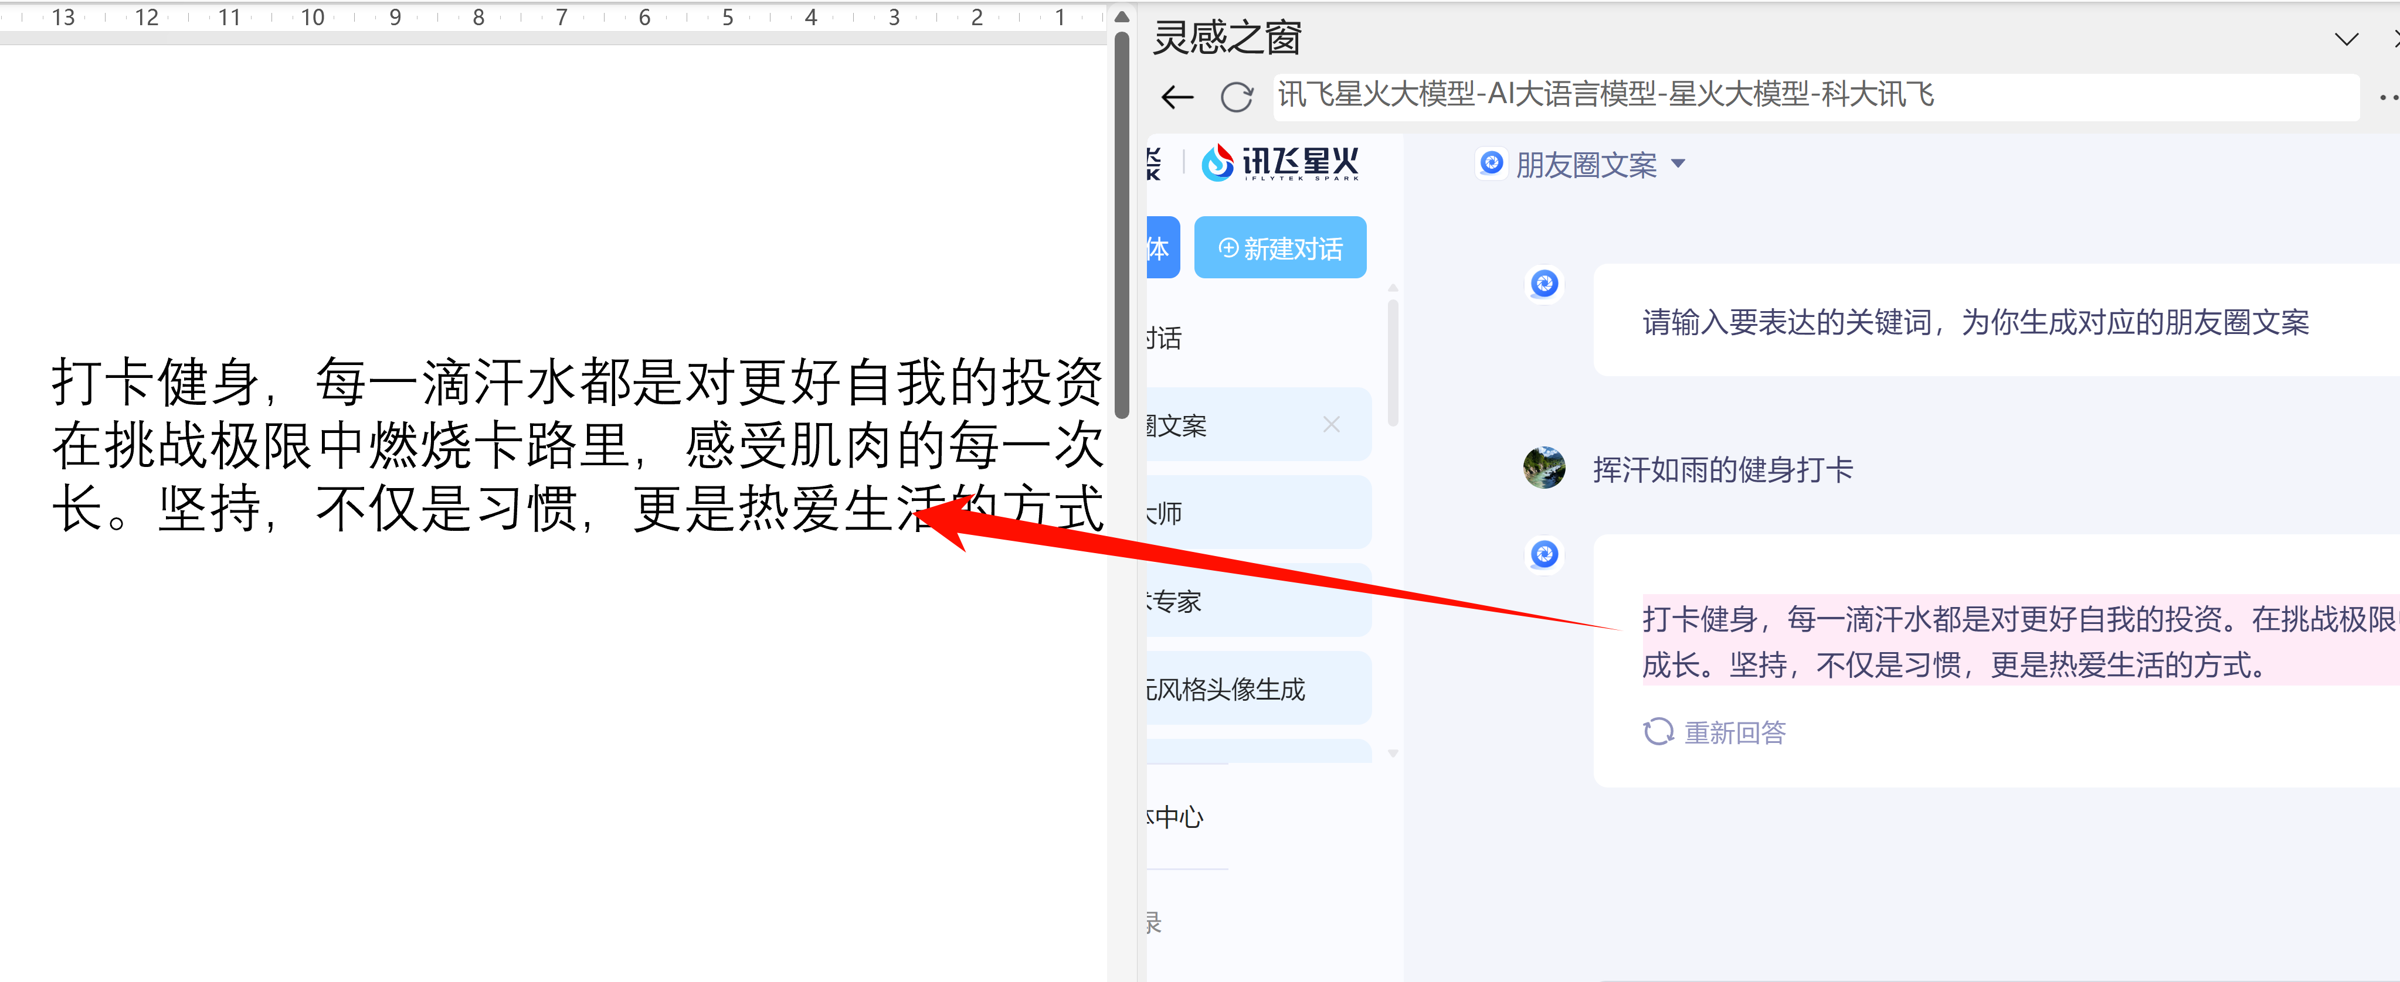Click the assistant avatar icon above the reply
This screenshot has height=982, width=2400.
1544,555
